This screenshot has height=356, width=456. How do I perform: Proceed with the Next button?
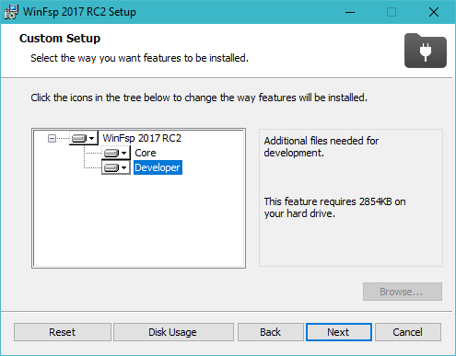point(339,332)
